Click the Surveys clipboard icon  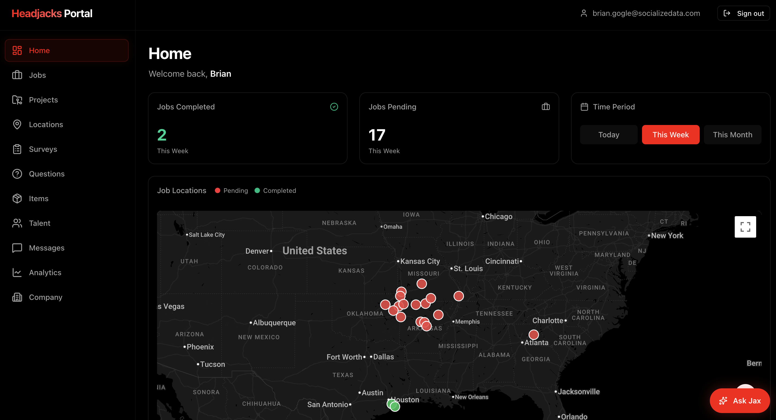click(17, 149)
